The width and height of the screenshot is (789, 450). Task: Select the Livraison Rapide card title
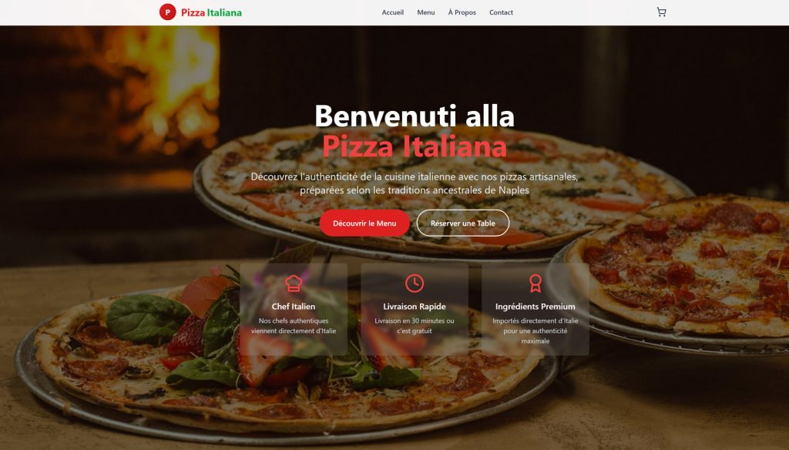pyautogui.click(x=414, y=307)
